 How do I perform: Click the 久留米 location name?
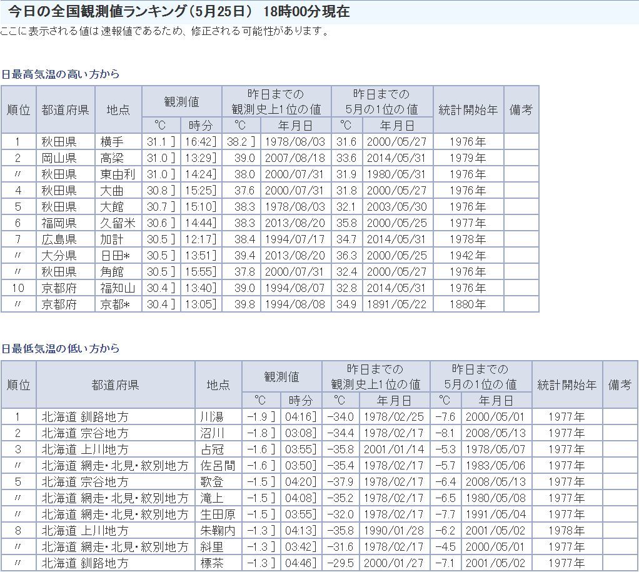[x=117, y=223]
